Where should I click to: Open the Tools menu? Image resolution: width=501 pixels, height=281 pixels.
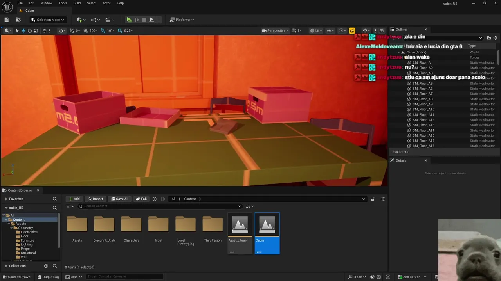click(63, 3)
